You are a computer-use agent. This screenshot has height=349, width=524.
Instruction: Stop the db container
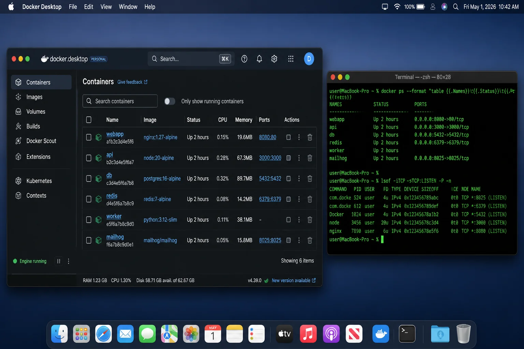click(x=288, y=179)
